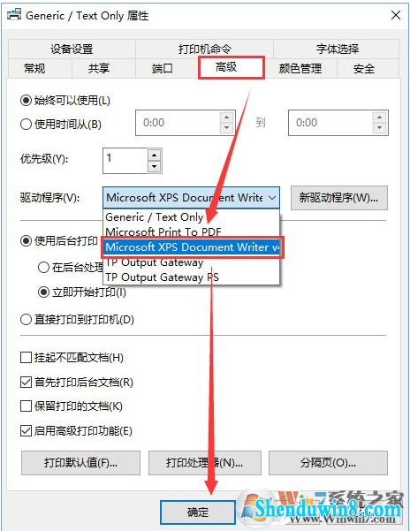
Task: Decrease priority with the down spinner arrow
Action: [154, 166]
